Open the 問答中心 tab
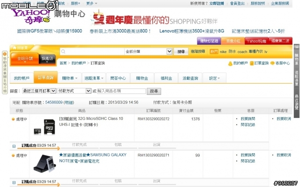The width and height of the screenshot is (300, 187). tap(118, 78)
